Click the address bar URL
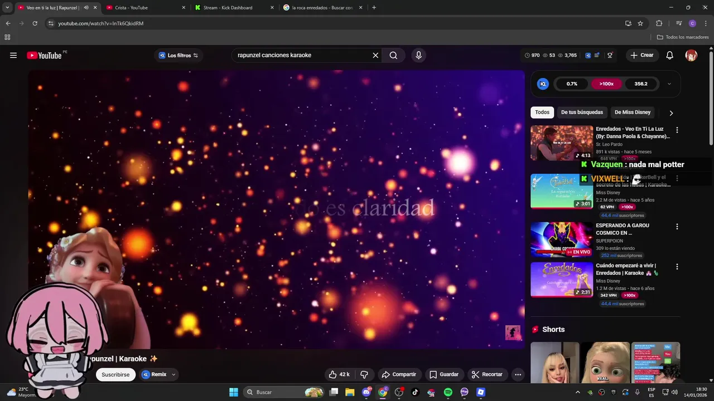The height and width of the screenshot is (401, 714). tap(101, 23)
